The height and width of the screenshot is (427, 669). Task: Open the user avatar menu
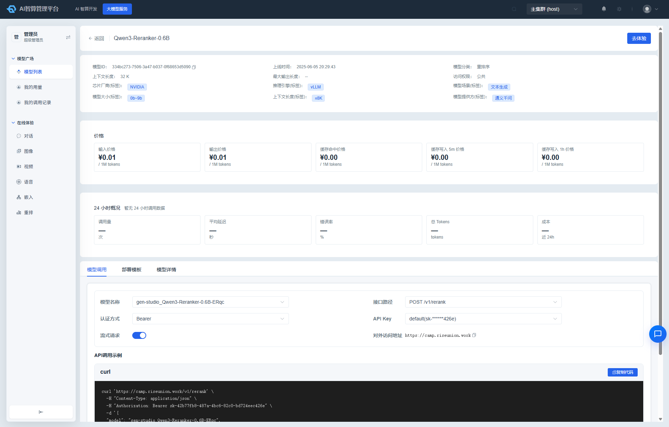[x=650, y=9]
